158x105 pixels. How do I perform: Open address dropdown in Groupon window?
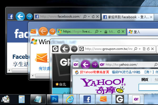(140, 49)
